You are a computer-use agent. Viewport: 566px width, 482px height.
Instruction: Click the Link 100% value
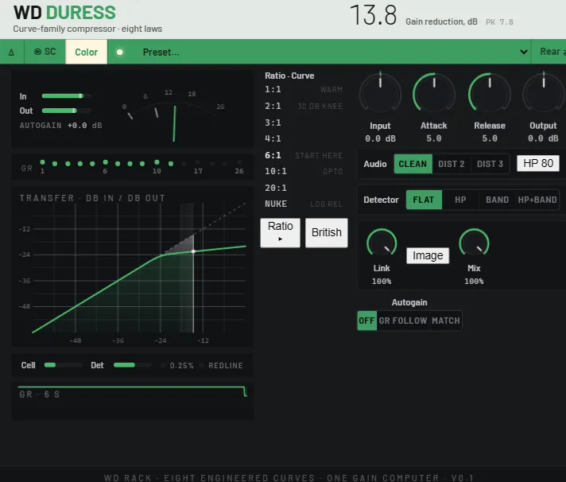tap(382, 282)
